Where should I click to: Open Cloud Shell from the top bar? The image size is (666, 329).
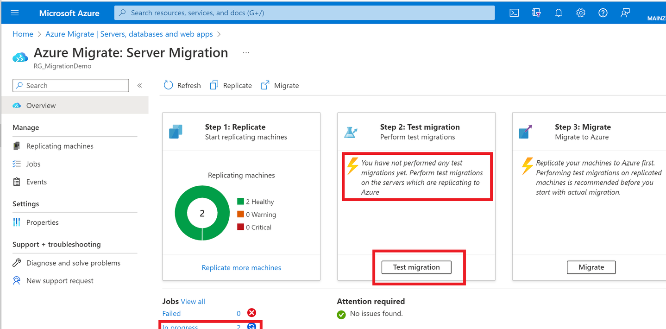coord(514,13)
